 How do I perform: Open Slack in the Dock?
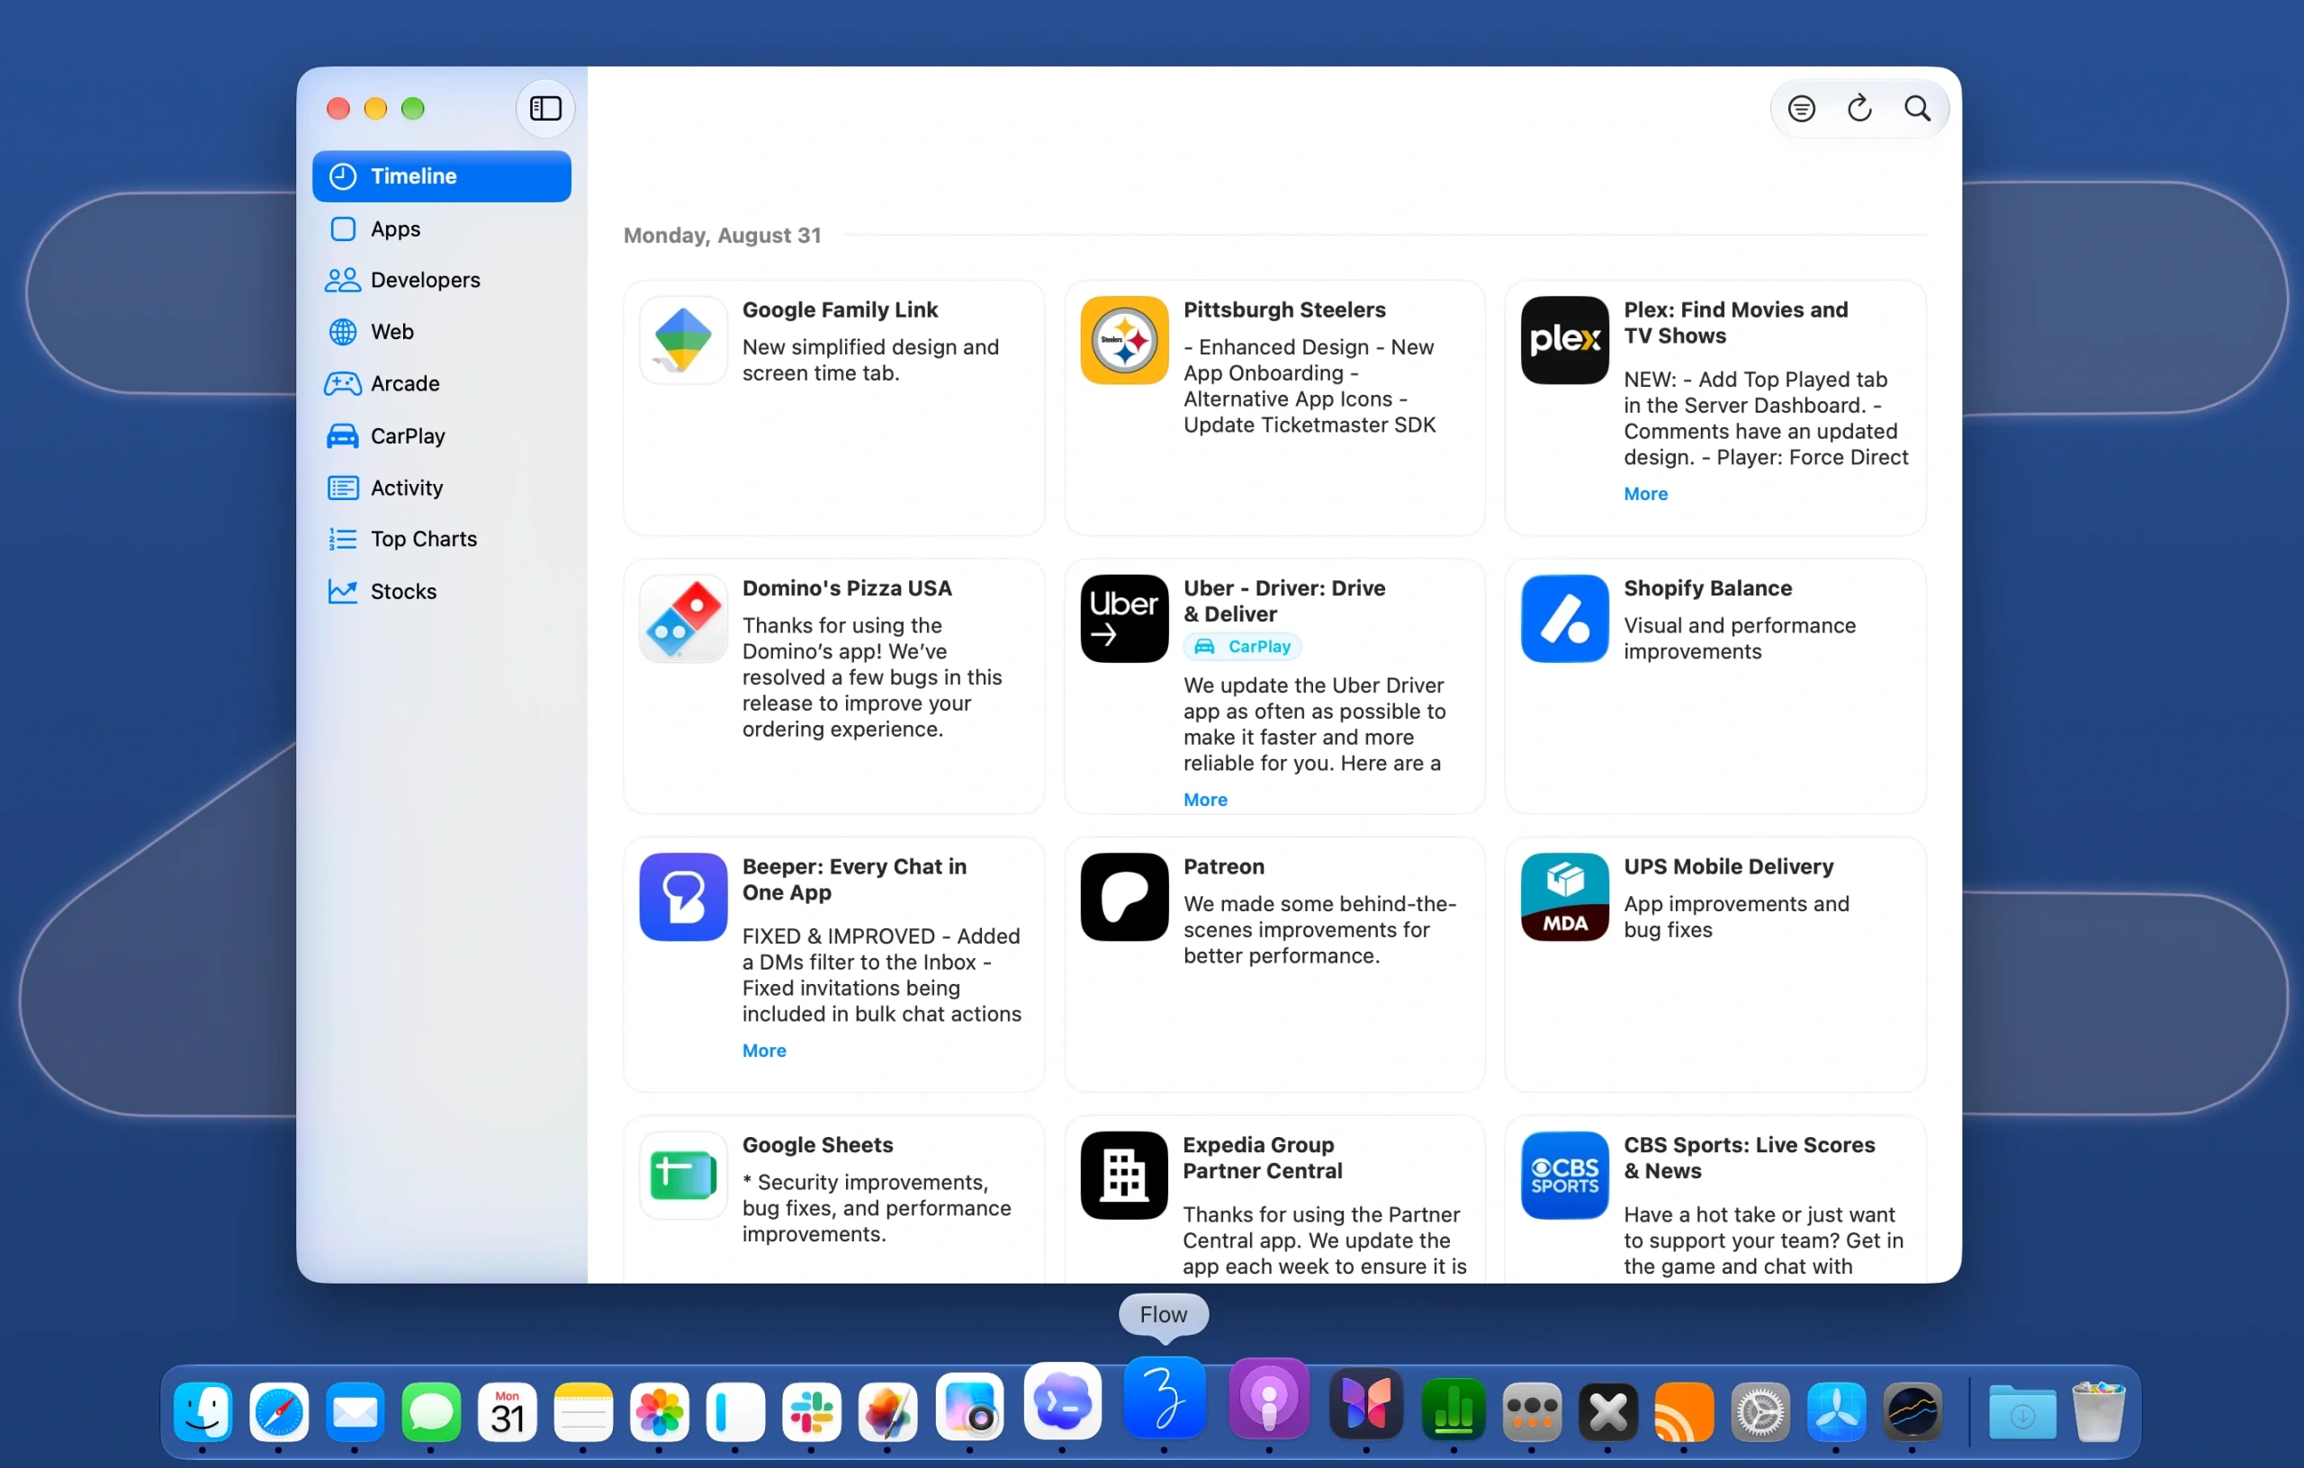coord(812,1411)
